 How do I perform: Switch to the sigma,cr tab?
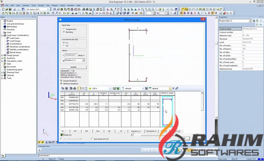(x=136, y=131)
